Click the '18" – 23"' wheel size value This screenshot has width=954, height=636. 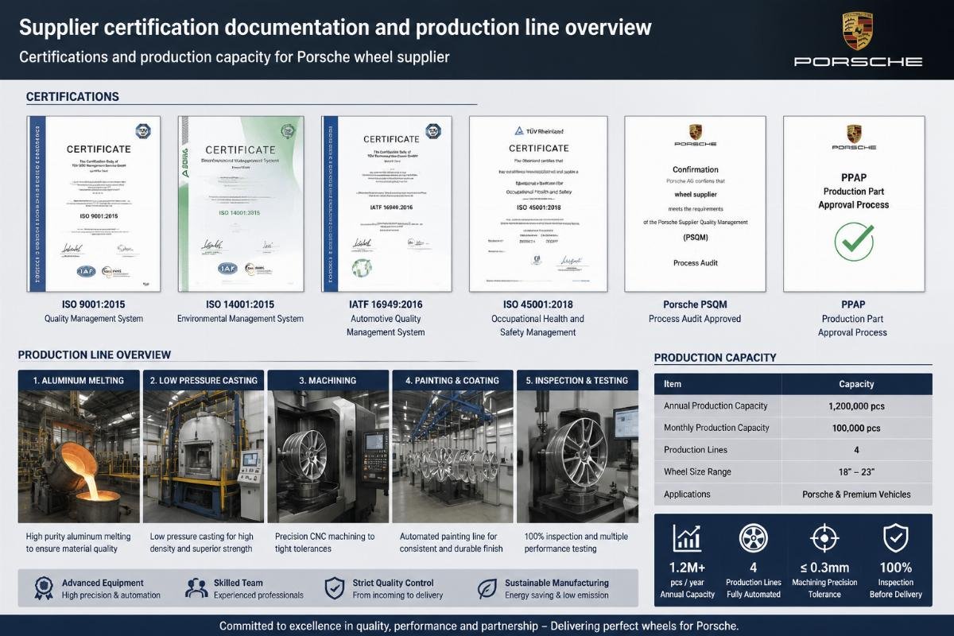[x=856, y=472]
